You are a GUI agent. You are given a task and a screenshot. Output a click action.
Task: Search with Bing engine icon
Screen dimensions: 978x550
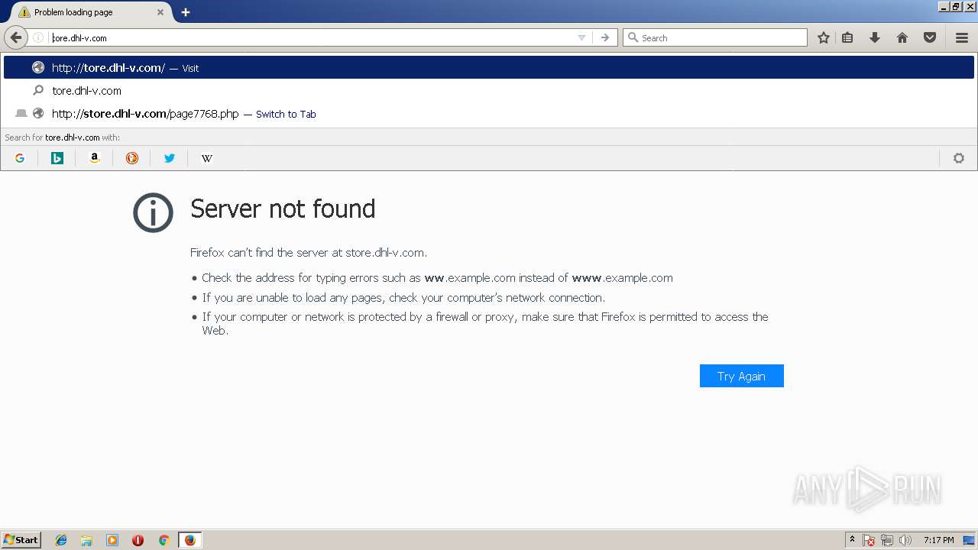click(x=57, y=158)
